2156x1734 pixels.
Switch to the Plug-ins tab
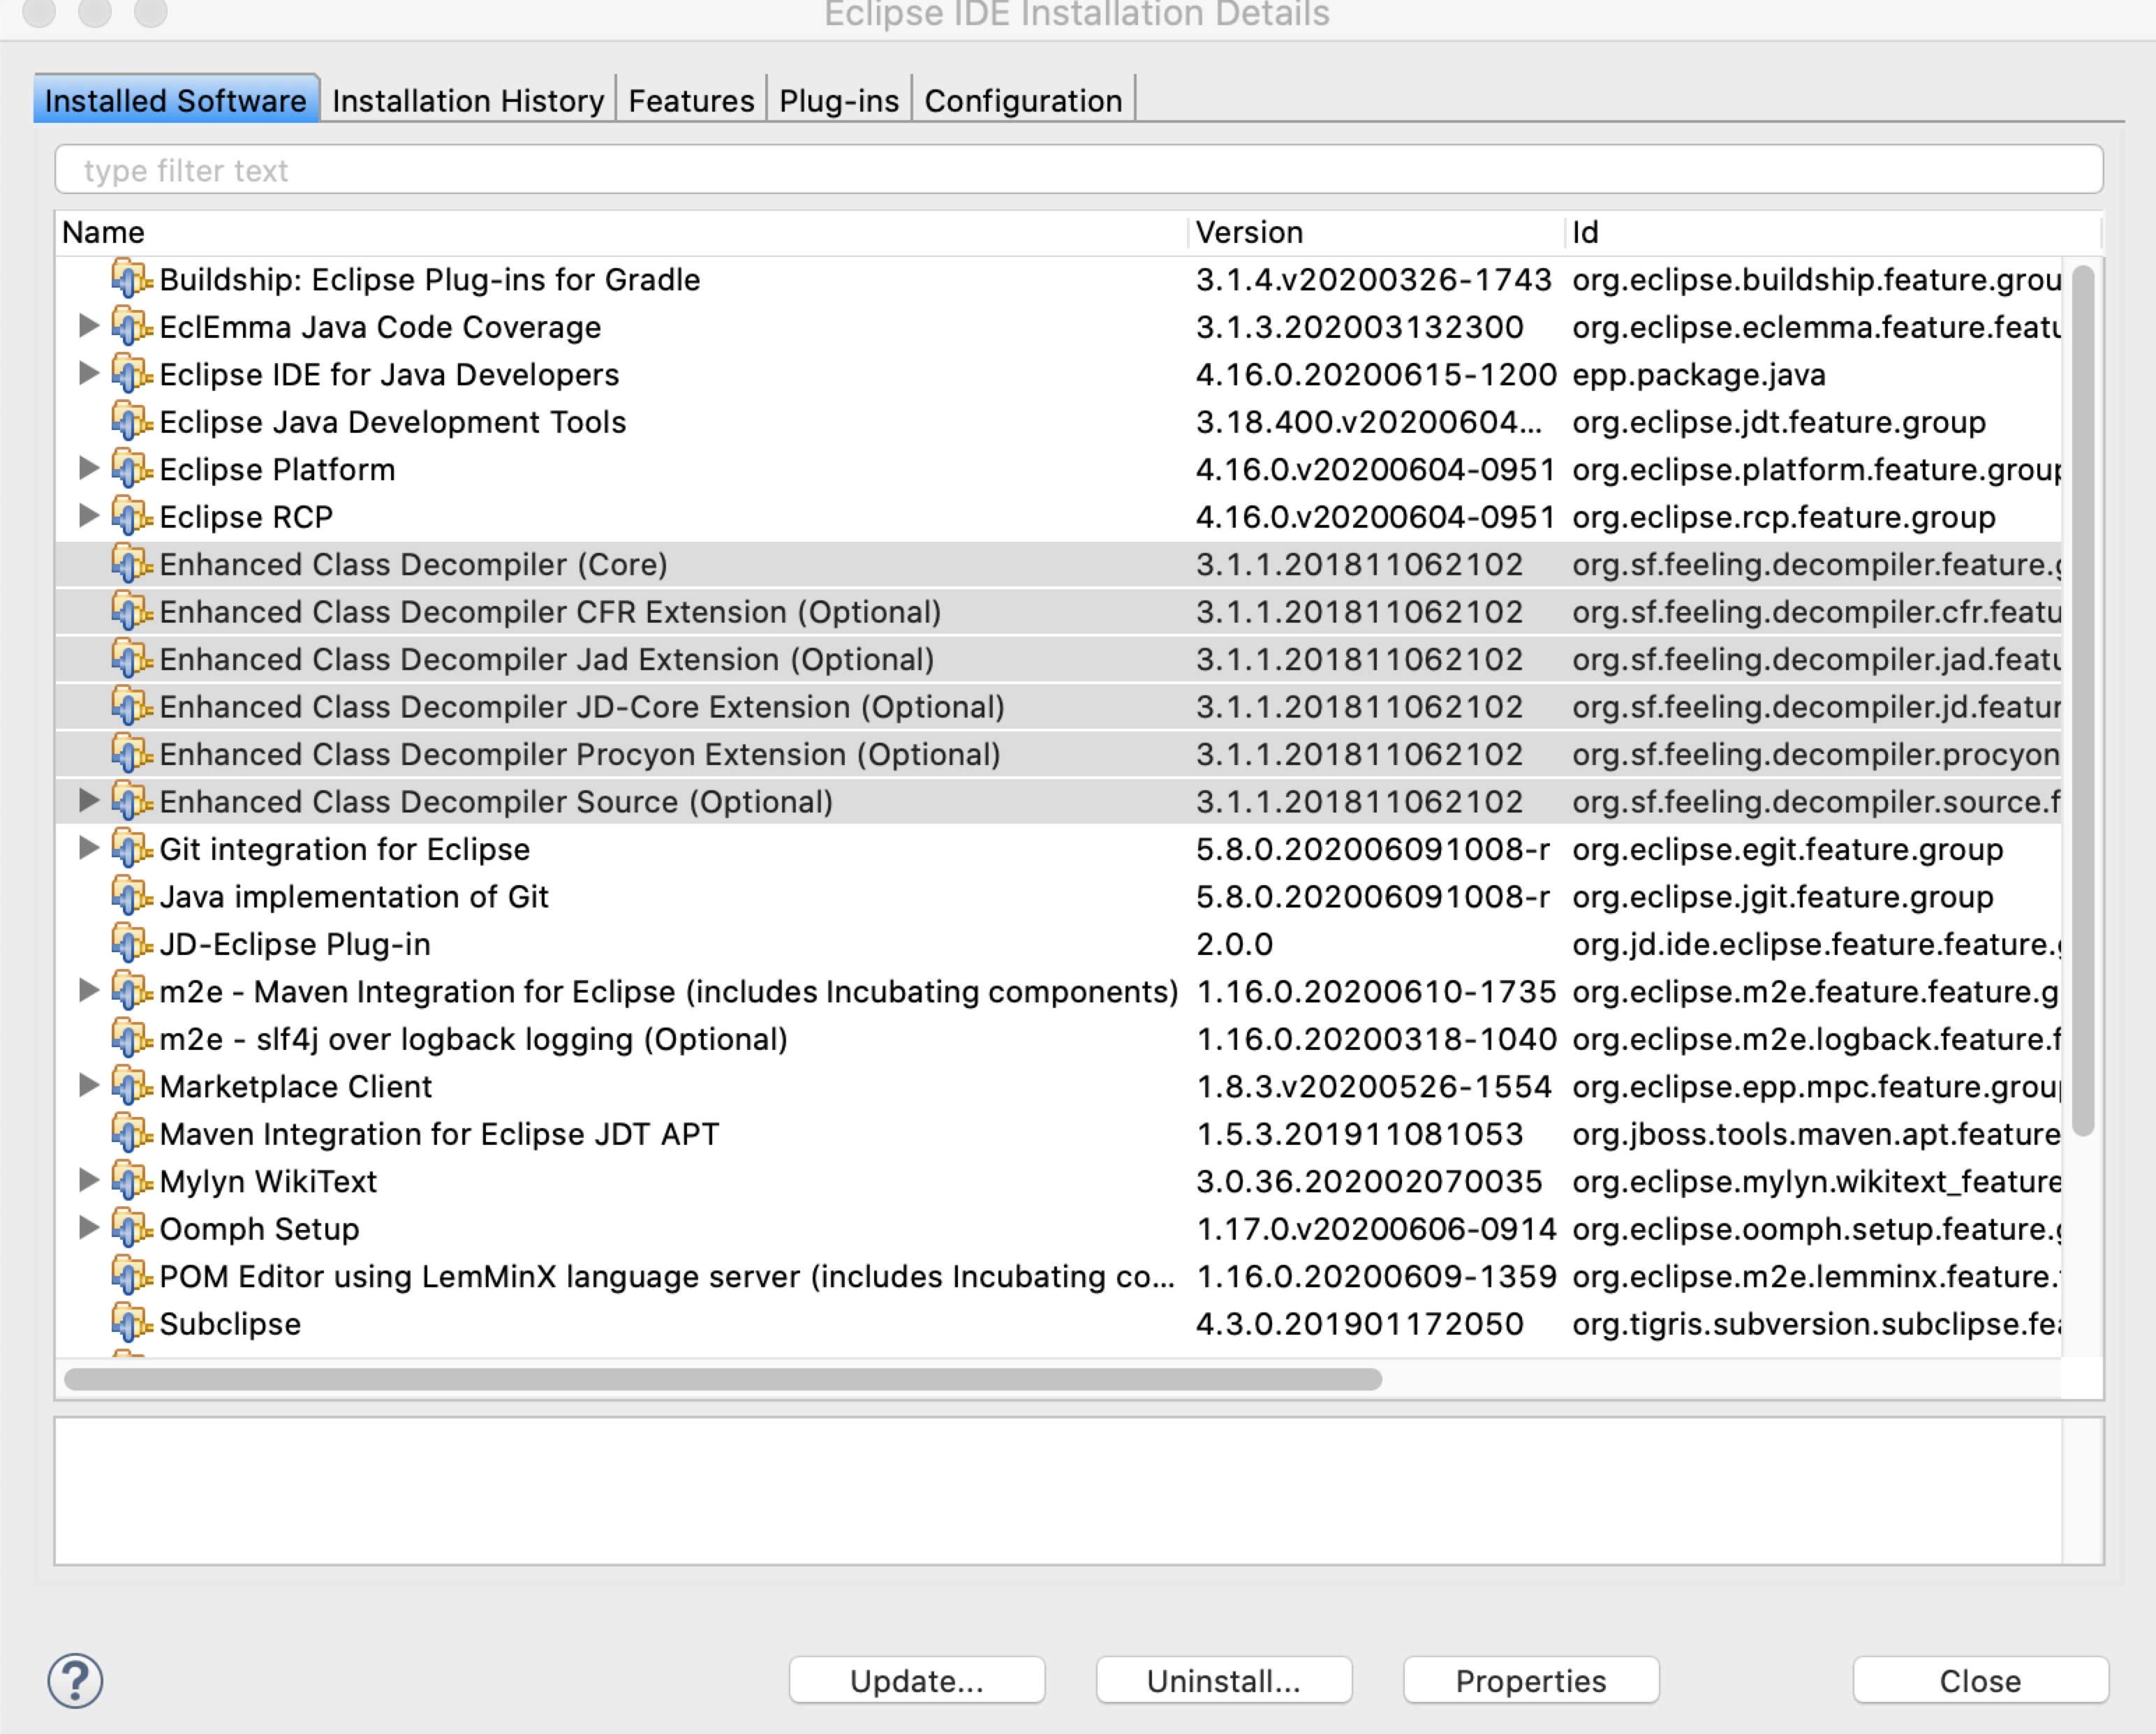point(839,100)
